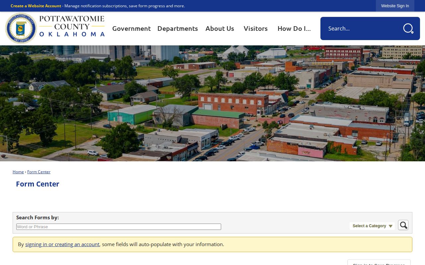Click the Search Forms by: label

pyautogui.click(x=38, y=218)
